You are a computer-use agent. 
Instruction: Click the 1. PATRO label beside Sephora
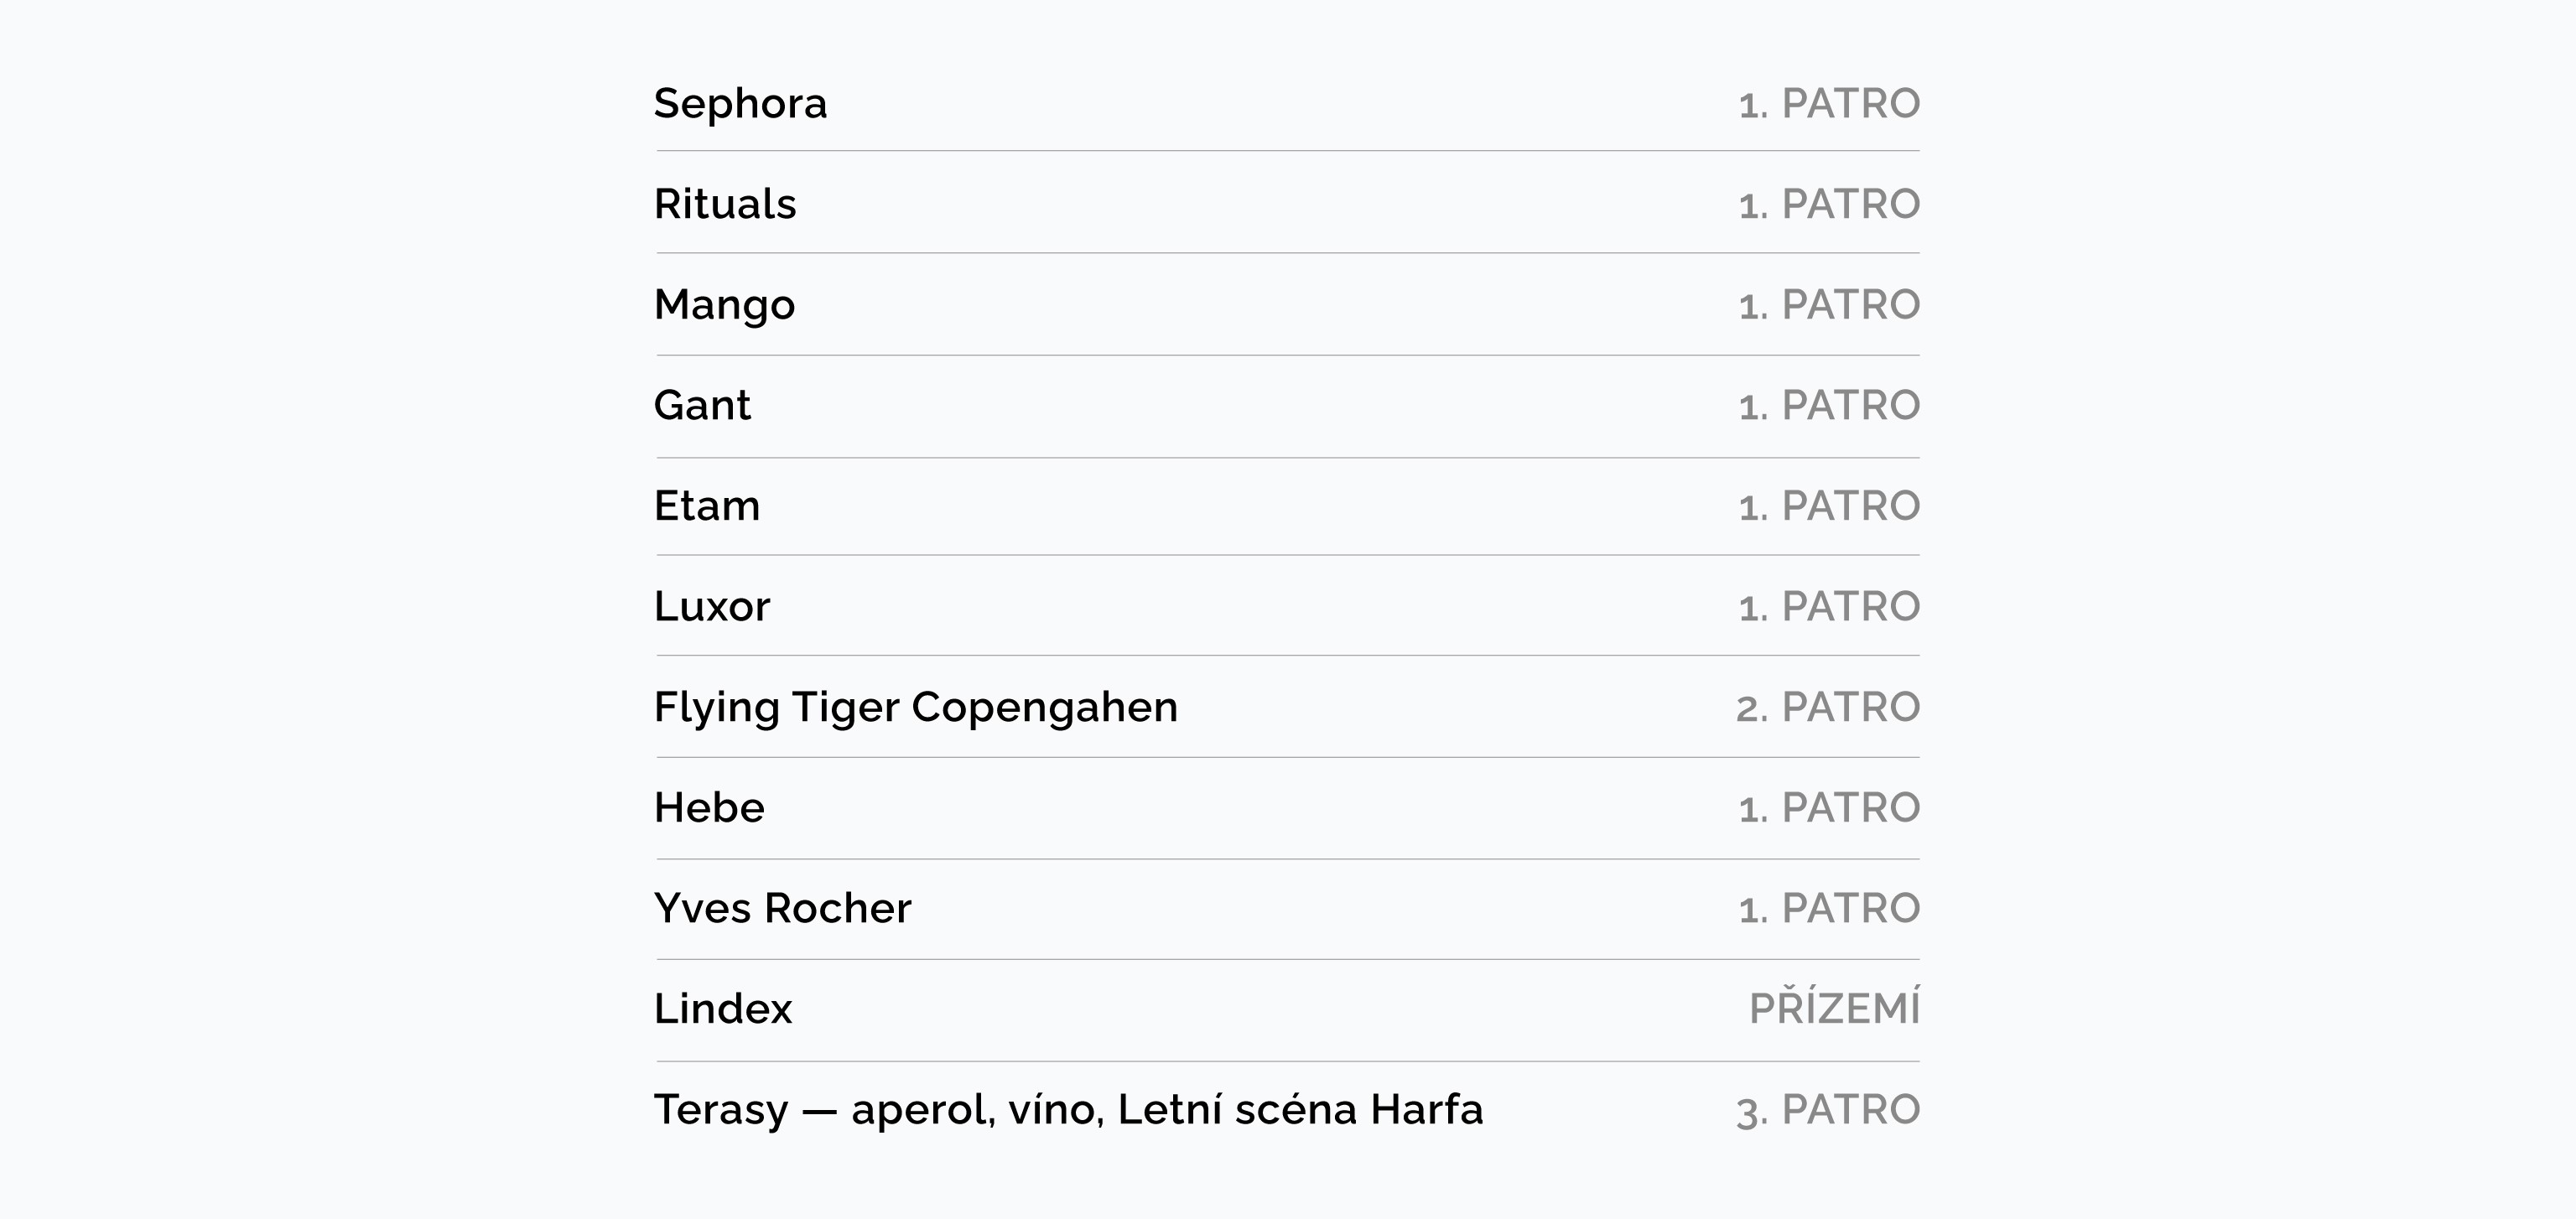pyautogui.click(x=1829, y=104)
